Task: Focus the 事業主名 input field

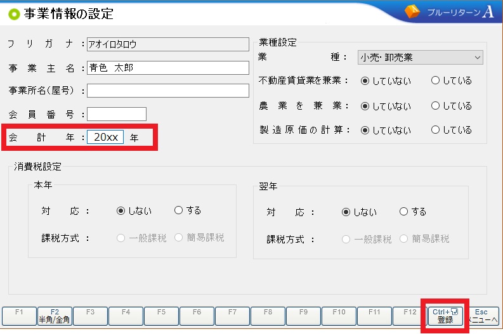Action: pyautogui.click(x=168, y=68)
